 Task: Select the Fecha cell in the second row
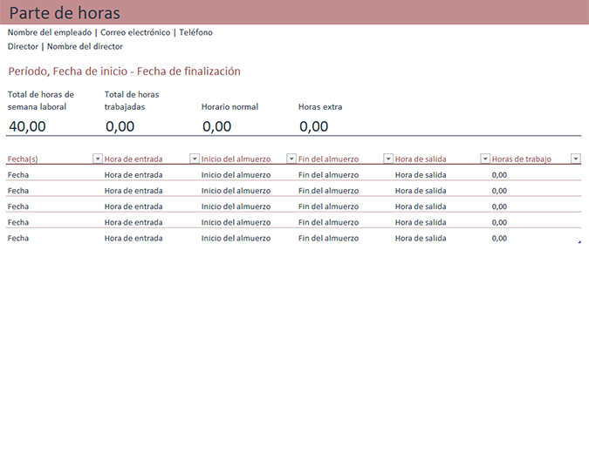[x=18, y=191]
